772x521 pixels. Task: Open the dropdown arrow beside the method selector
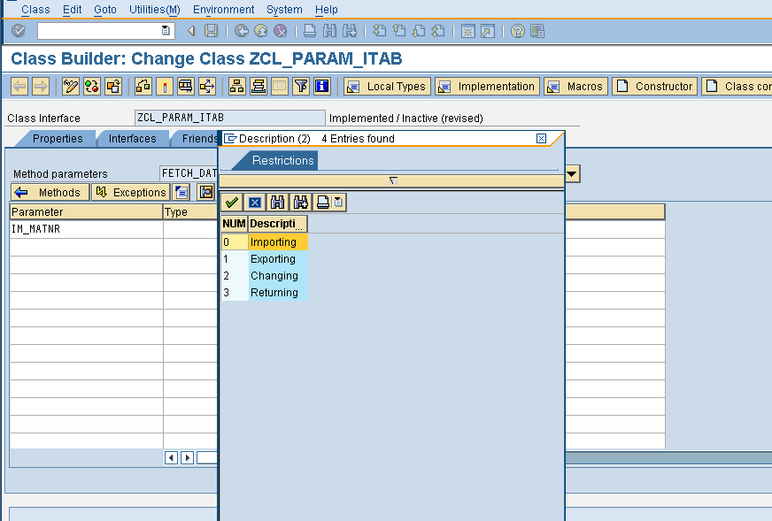tap(571, 174)
